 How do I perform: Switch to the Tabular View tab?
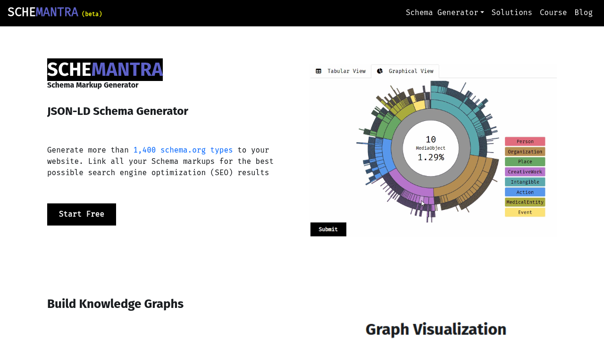coord(341,71)
